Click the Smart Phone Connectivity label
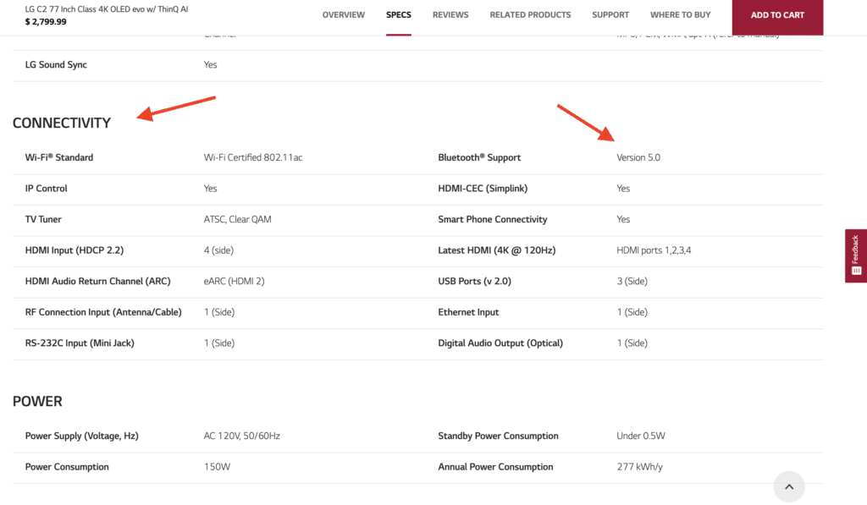 (x=493, y=219)
